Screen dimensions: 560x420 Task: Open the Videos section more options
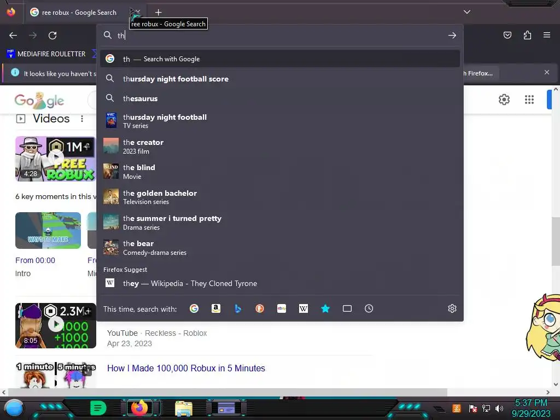(82, 119)
